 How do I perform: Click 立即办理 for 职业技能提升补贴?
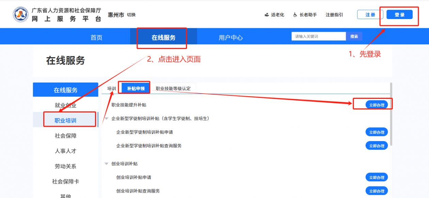click(377, 105)
